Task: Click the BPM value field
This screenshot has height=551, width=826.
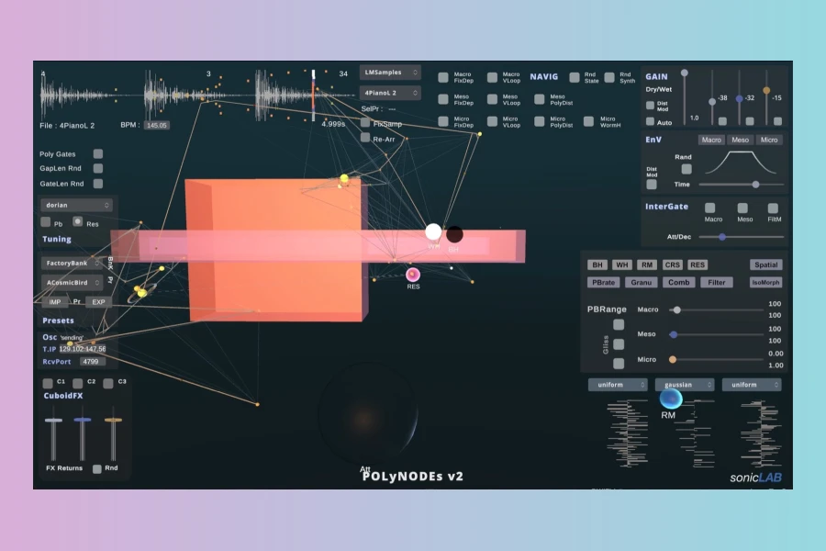Action: coord(156,126)
